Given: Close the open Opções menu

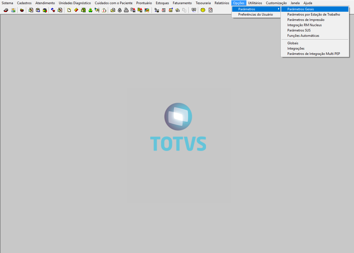Looking at the screenshot, I should click(239, 3).
